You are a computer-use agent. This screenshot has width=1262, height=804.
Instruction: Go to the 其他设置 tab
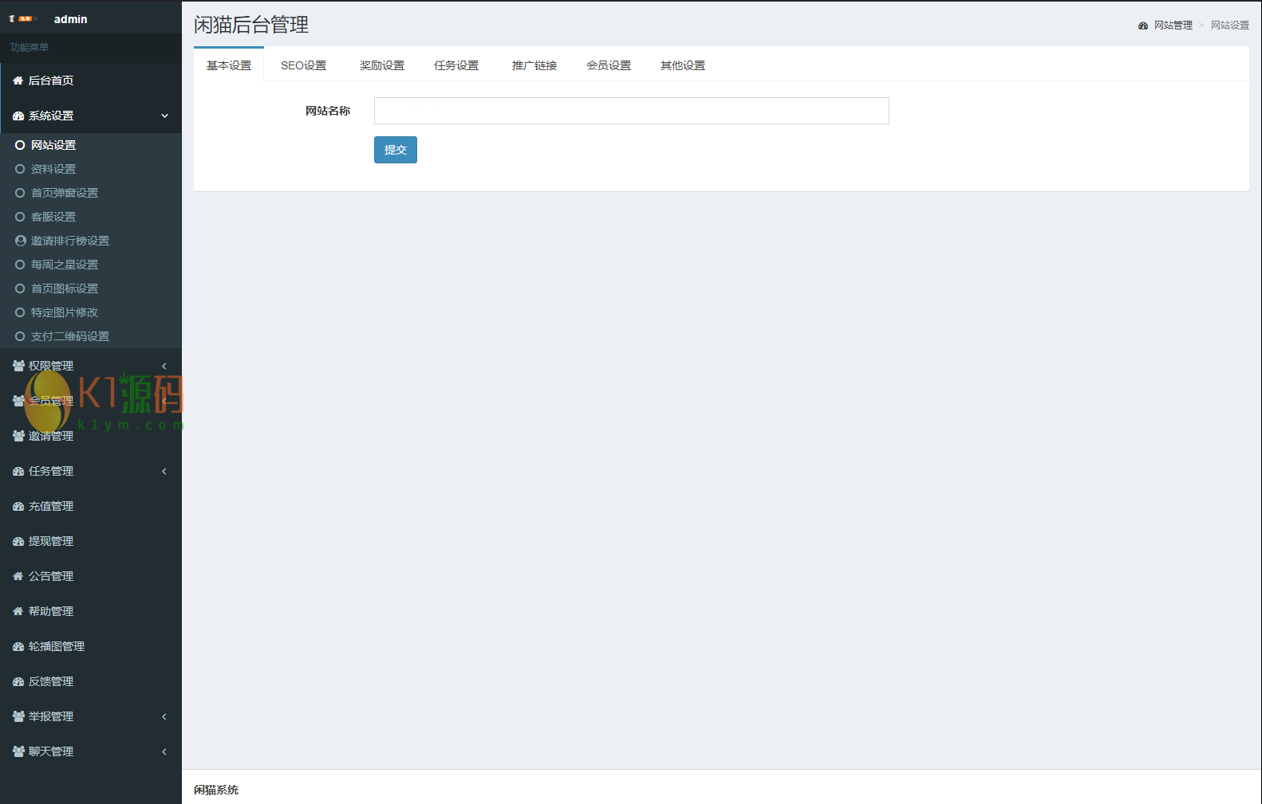point(683,65)
